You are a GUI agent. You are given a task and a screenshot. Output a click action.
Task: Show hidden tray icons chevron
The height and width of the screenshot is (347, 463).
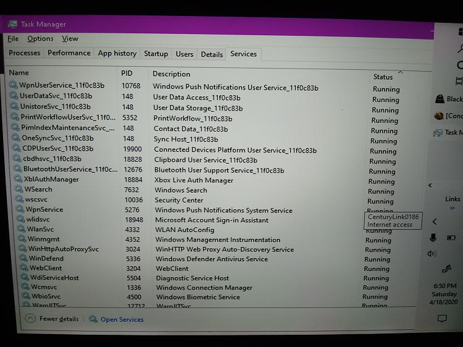435,222
